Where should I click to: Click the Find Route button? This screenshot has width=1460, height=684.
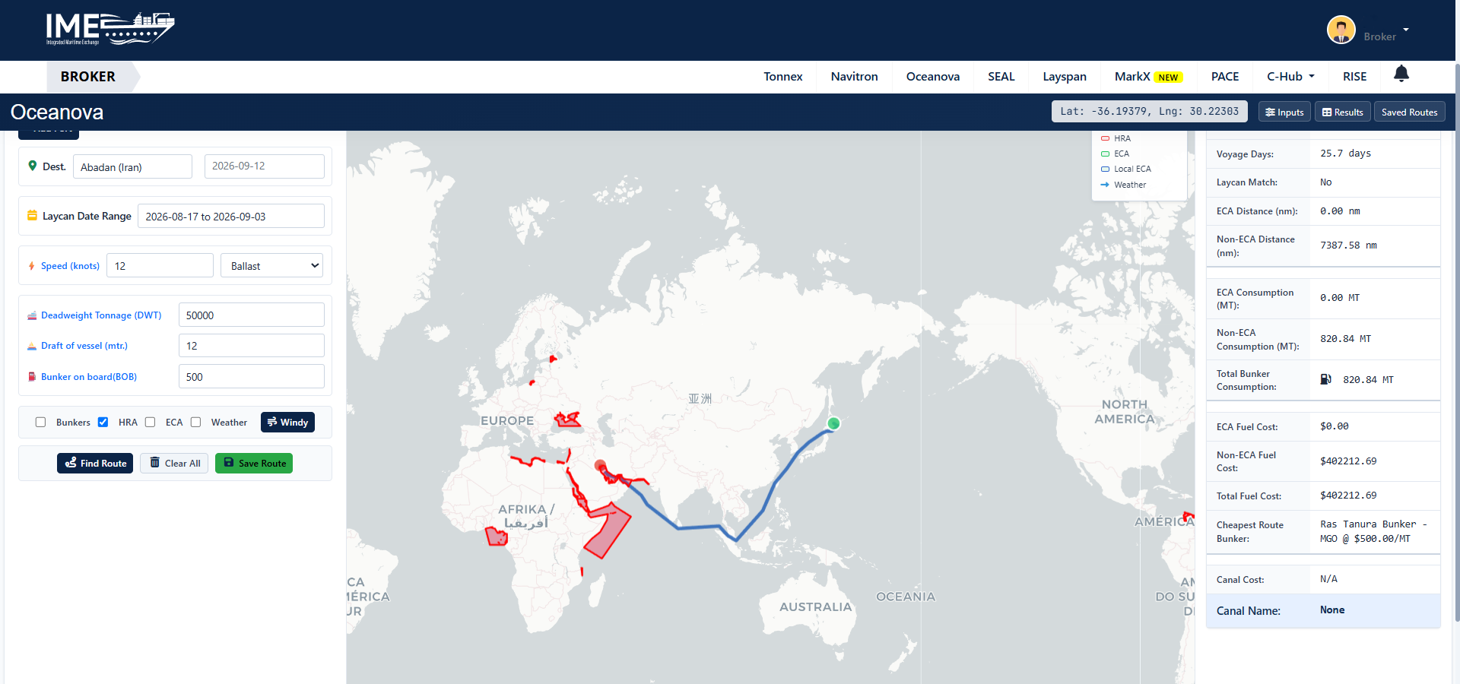point(95,464)
